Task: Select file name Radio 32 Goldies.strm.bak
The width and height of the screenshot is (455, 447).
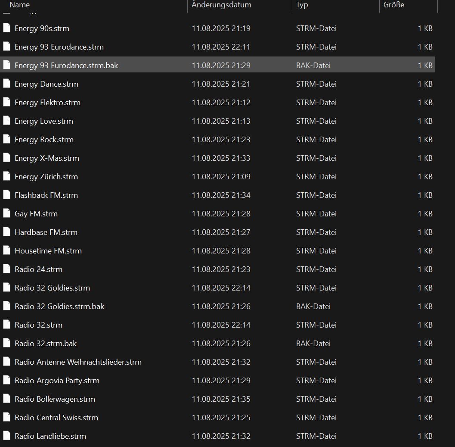Action: pos(59,306)
